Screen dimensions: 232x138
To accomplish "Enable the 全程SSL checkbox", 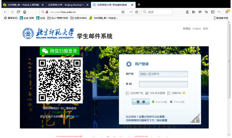I will (169, 93).
